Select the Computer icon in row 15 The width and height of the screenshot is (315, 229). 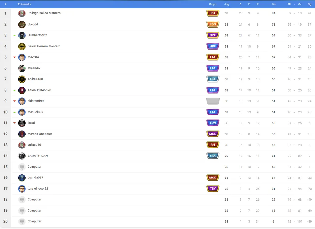[22, 167]
